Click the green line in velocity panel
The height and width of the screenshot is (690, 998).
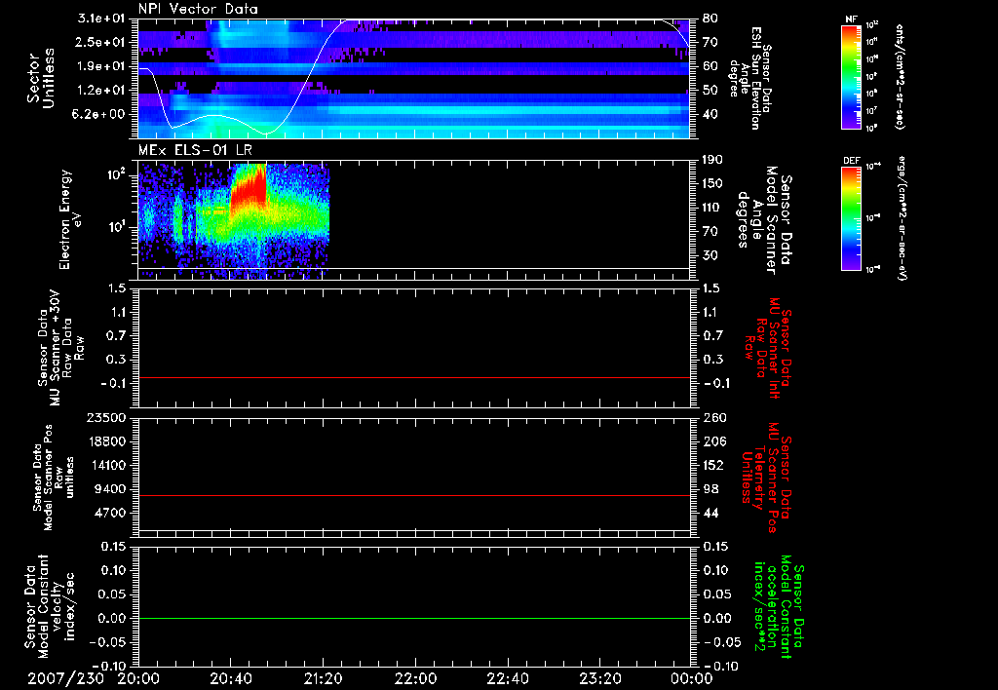point(414,618)
